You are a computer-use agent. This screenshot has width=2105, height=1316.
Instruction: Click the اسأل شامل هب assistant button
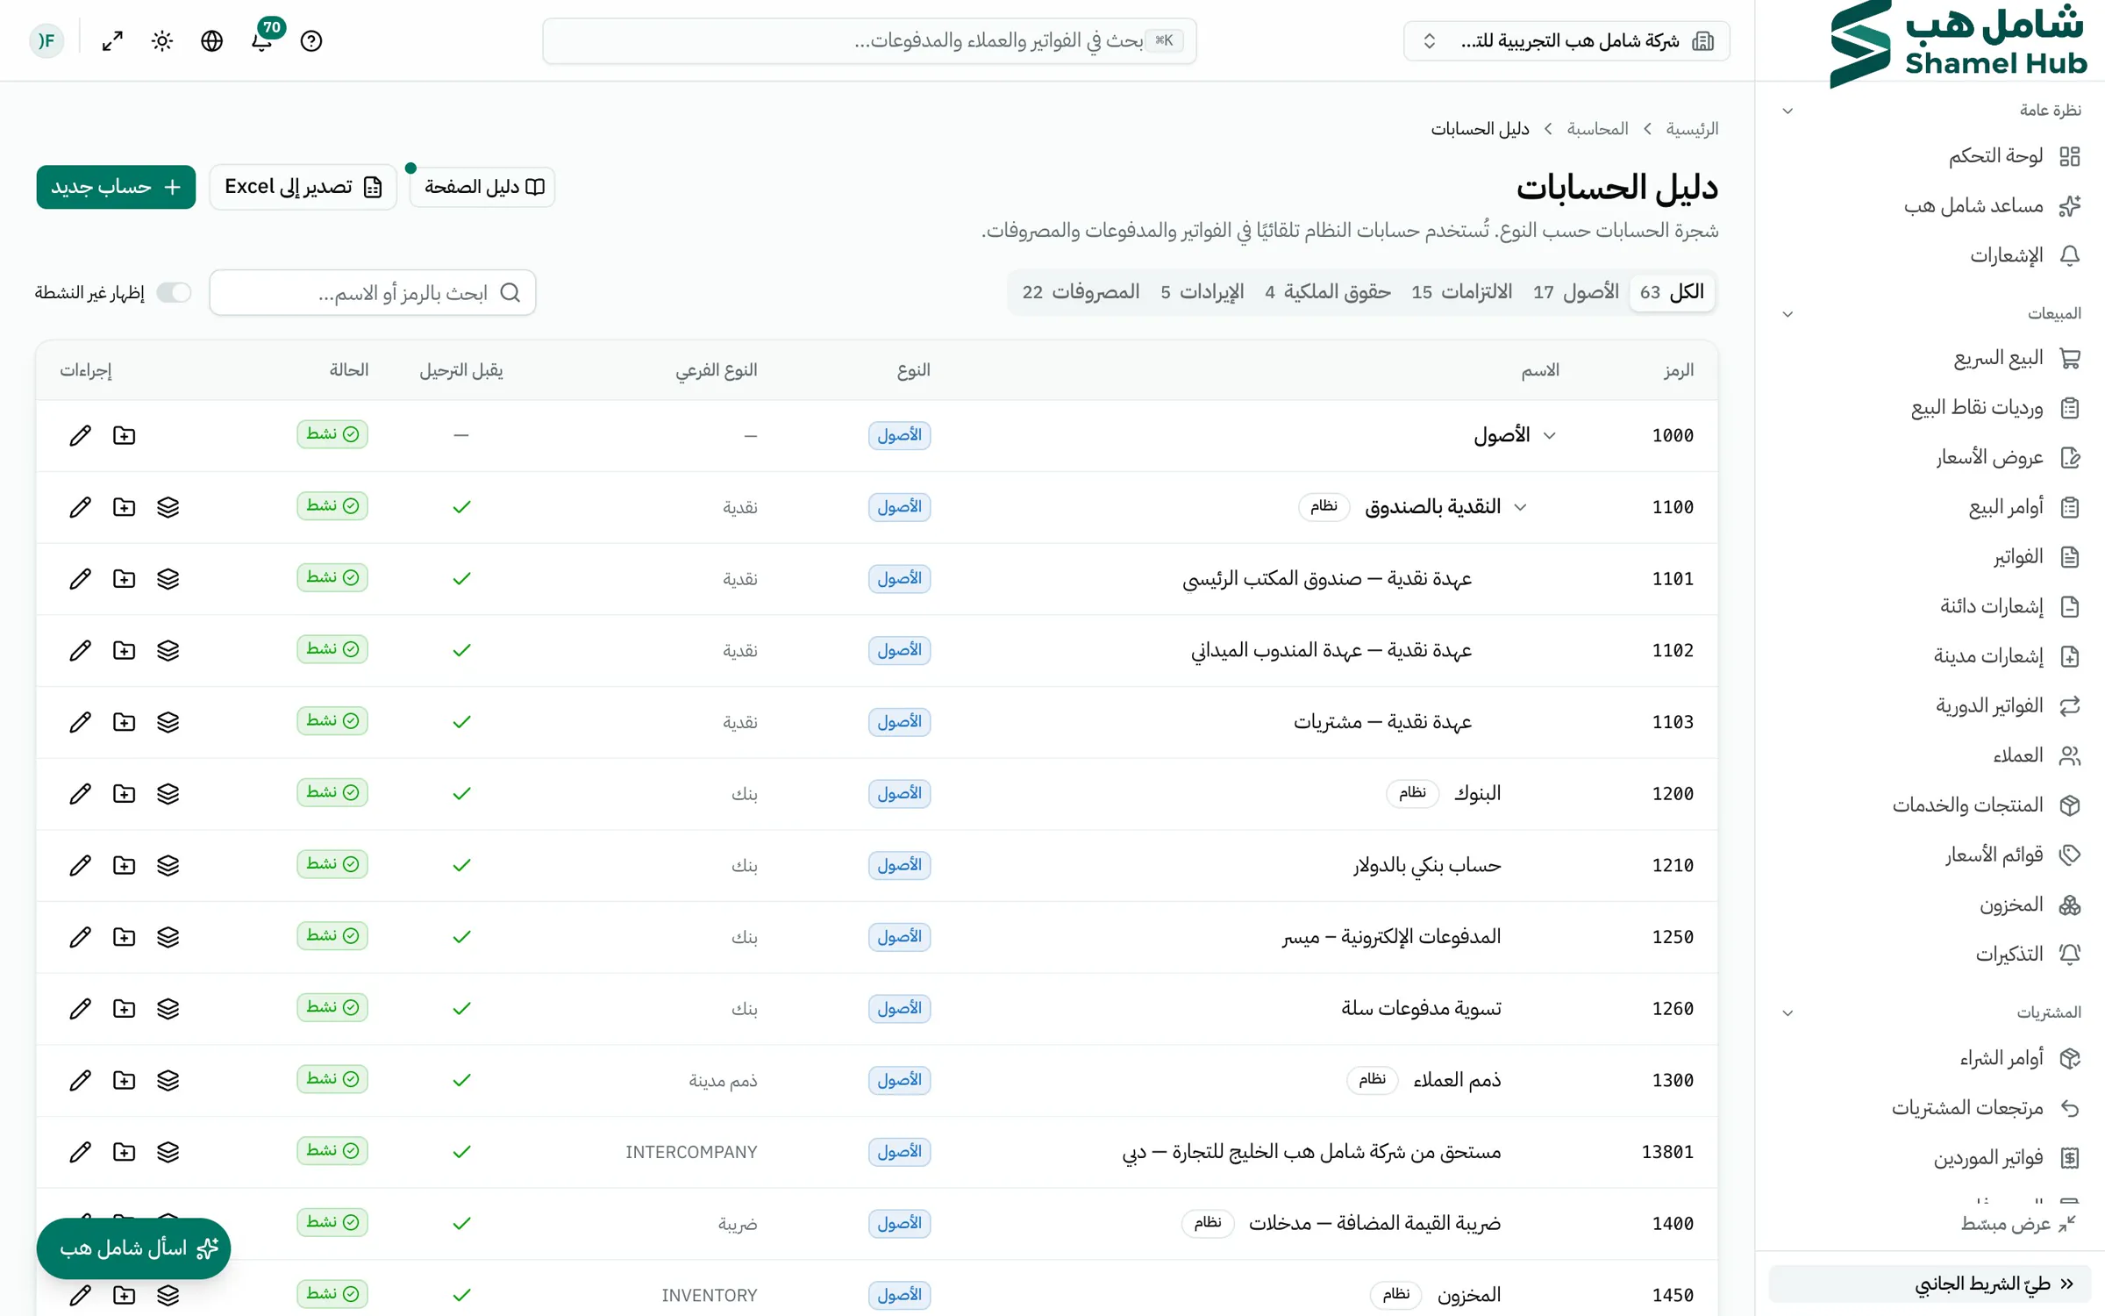click(133, 1248)
